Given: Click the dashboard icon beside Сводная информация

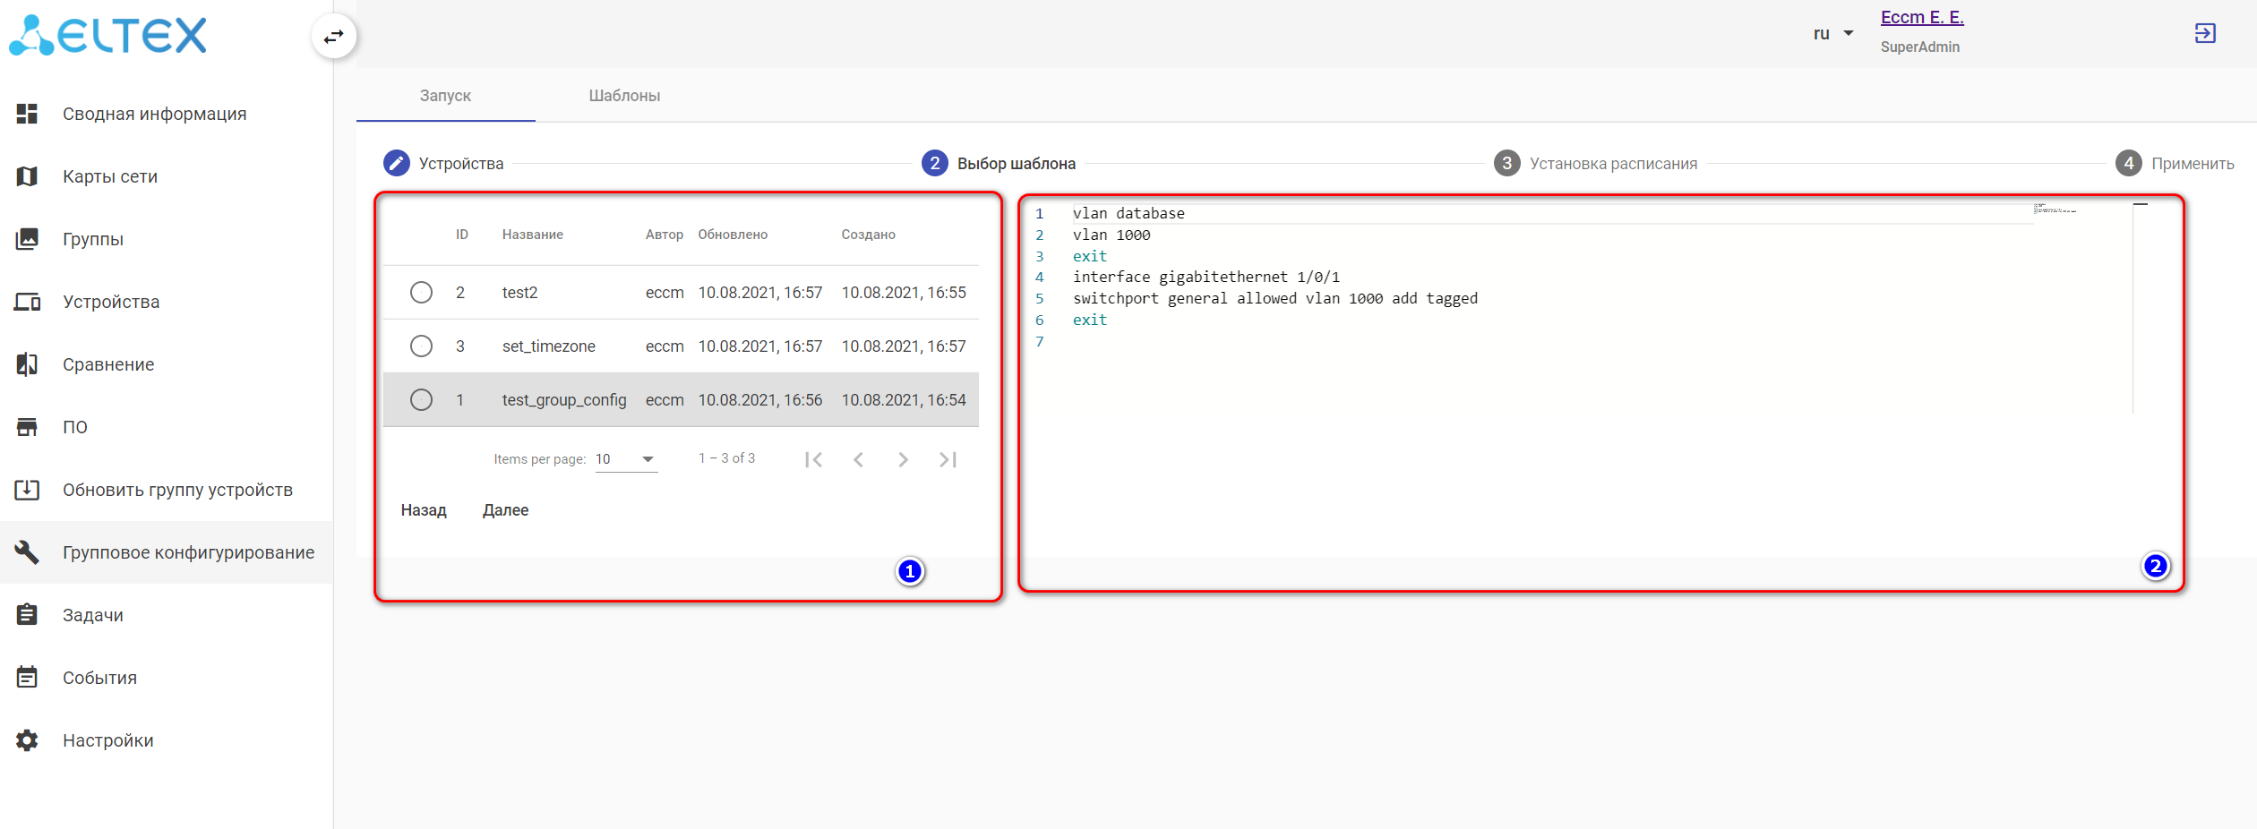Looking at the screenshot, I should [x=27, y=114].
